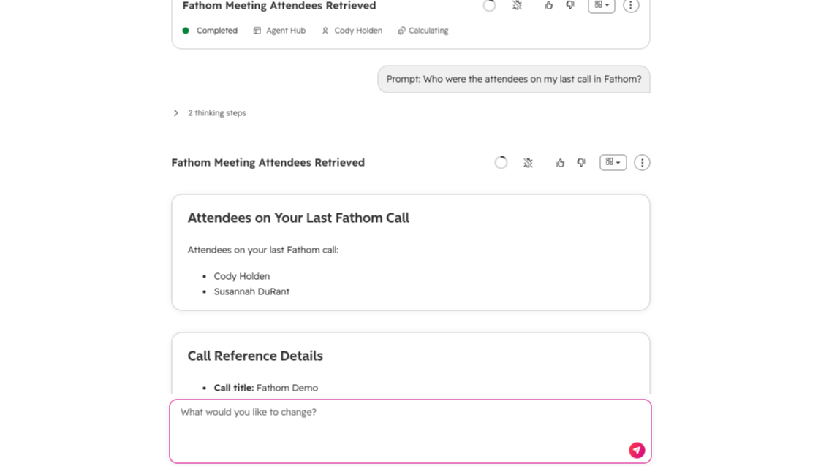829x466 pixels.
Task: Click the Agent Hub table icon
Action: (x=257, y=31)
